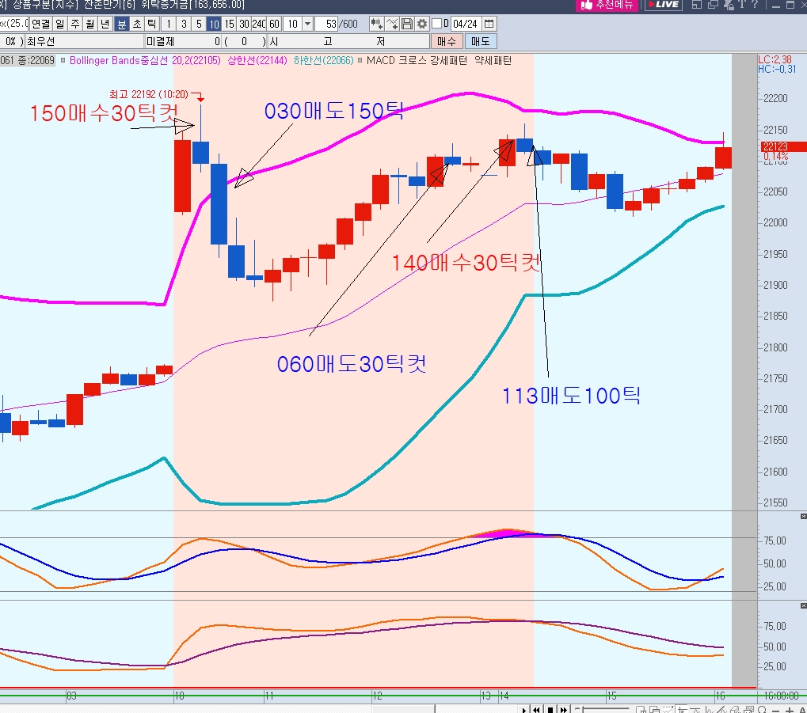Click the add indicator chart icon
Image resolution: width=807 pixels, height=713 pixels.
(376, 24)
